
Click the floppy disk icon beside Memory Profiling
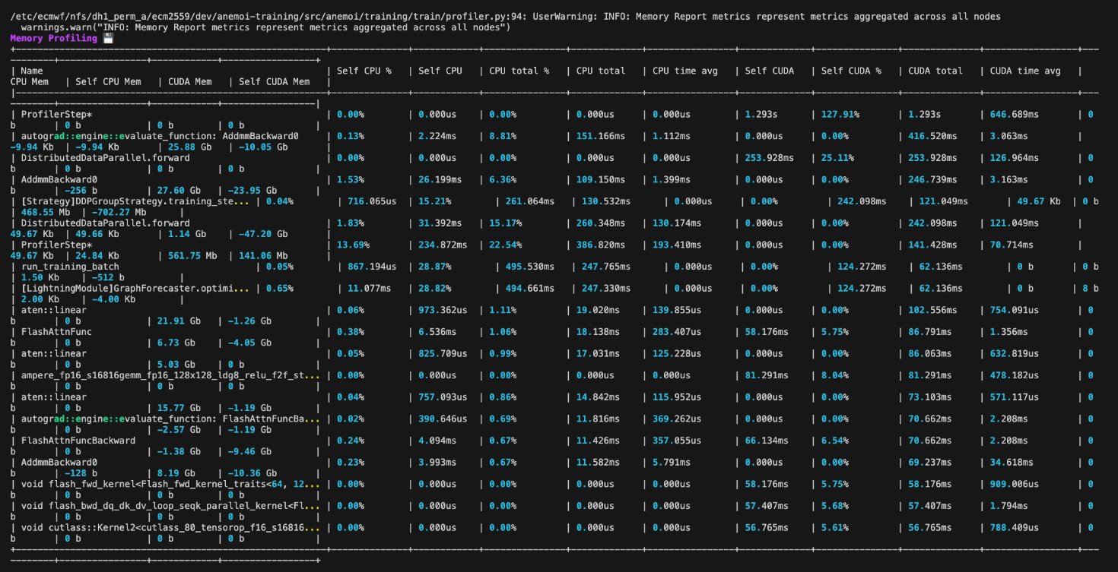pyautogui.click(x=108, y=38)
